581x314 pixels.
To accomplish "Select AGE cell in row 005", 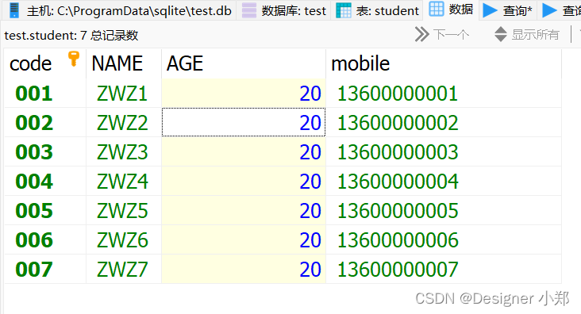I will [x=244, y=210].
